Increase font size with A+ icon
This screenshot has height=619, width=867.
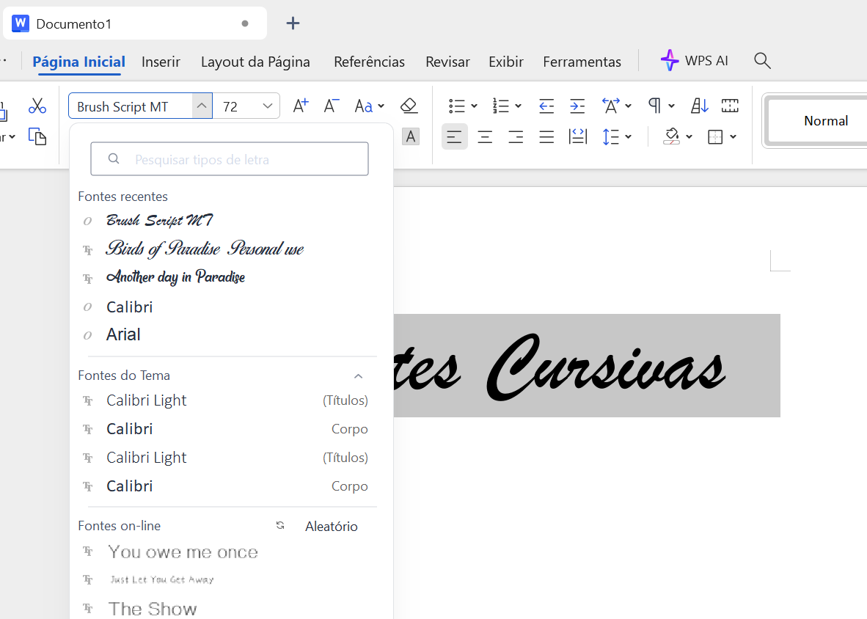pyautogui.click(x=300, y=106)
